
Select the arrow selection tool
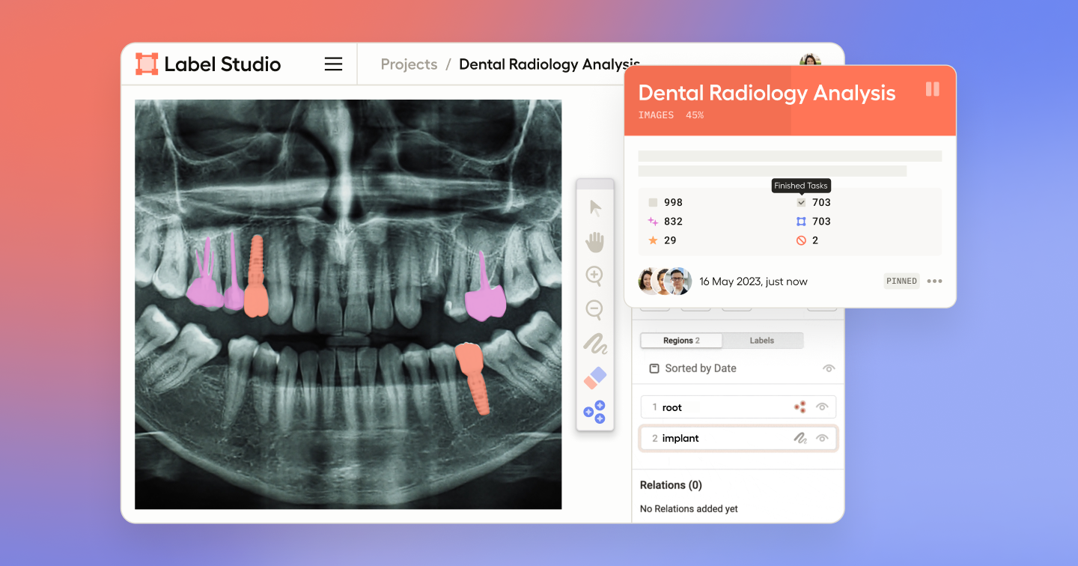(x=594, y=208)
